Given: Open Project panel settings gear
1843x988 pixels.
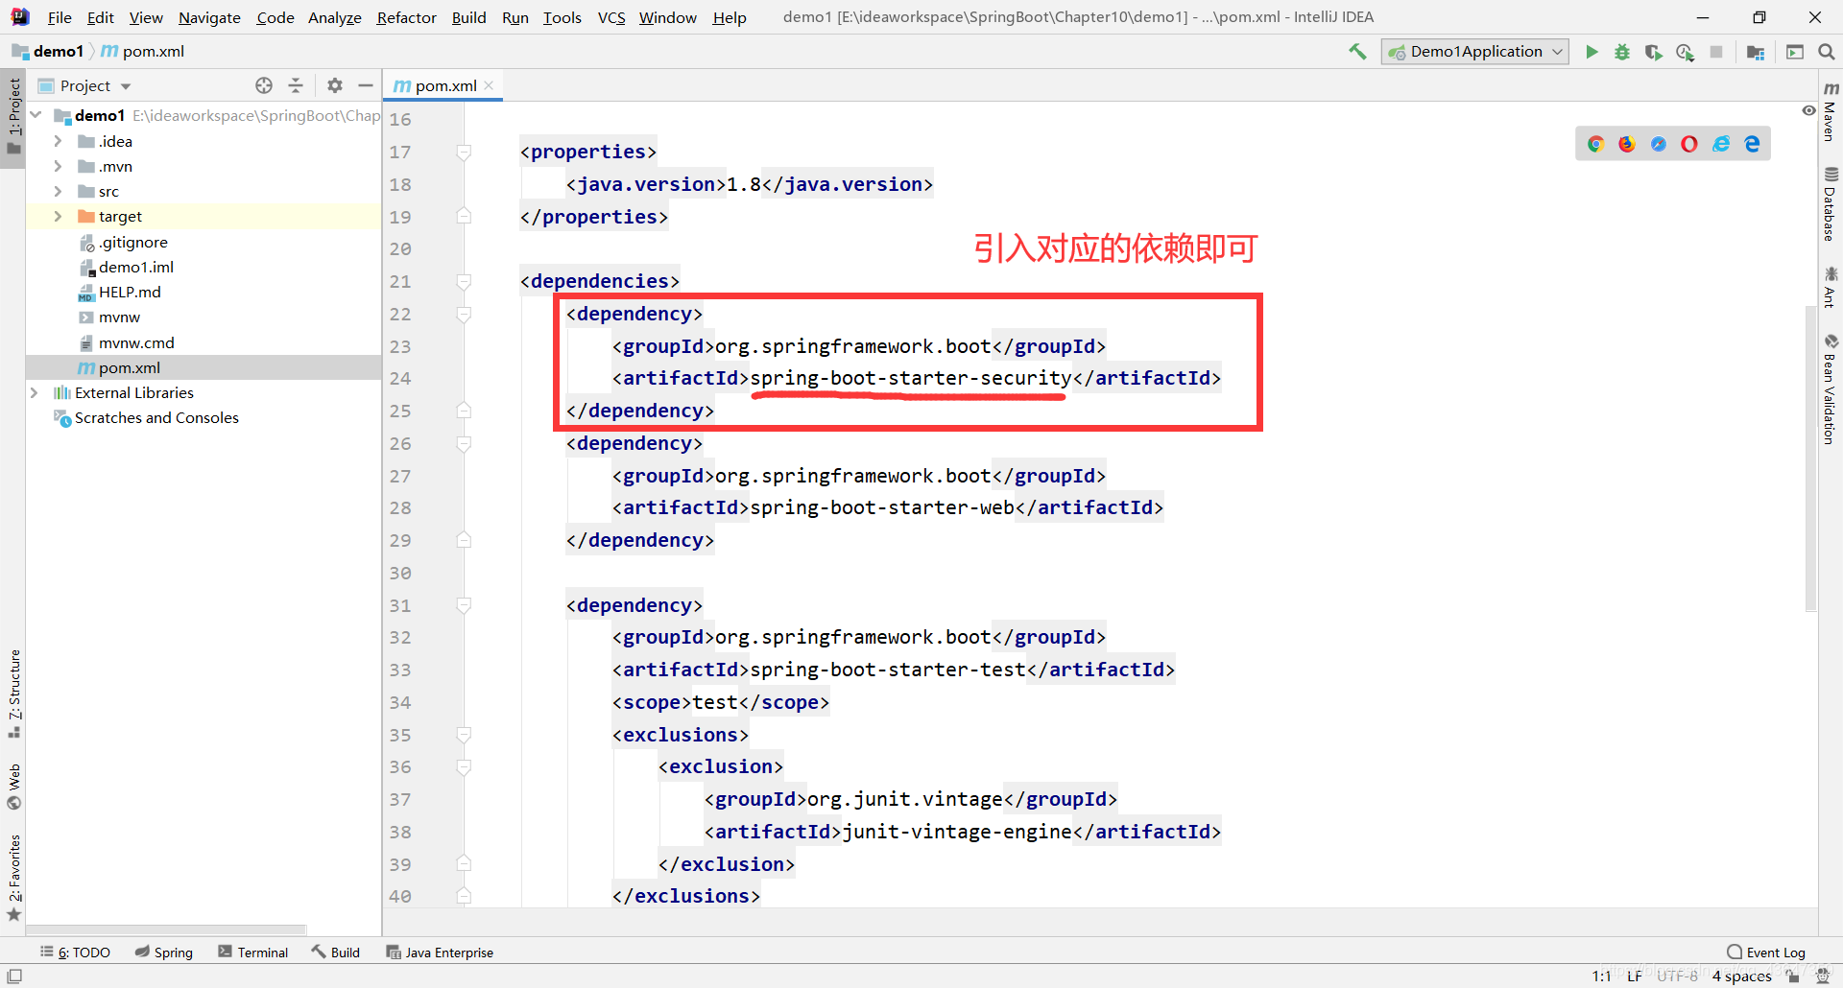Looking at the screenshot, I should 334,85.
